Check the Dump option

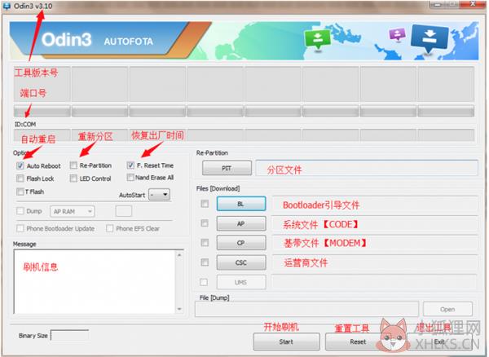[x=20, y=211]
